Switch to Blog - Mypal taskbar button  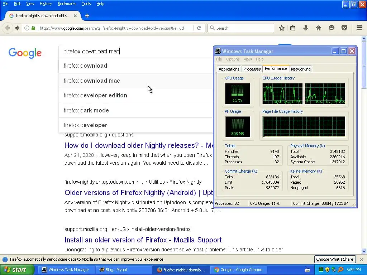pyautogui.click(x=123, y=270)
